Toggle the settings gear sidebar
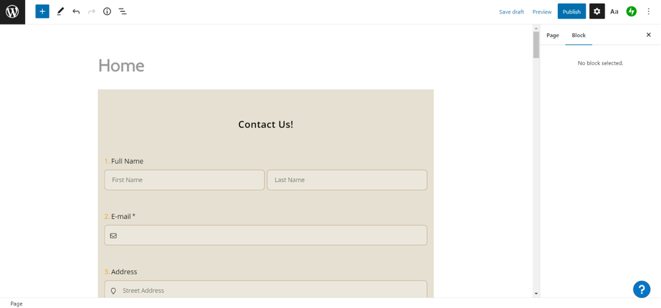Viewport: 661px width, 308px height. [x=597, y=12]
